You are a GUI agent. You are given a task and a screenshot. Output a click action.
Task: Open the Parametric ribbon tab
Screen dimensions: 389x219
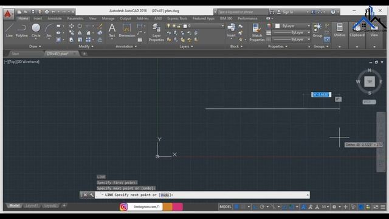[75, 18]
